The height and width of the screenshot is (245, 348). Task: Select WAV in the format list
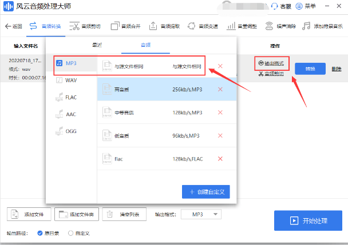(x=71, y=80)
